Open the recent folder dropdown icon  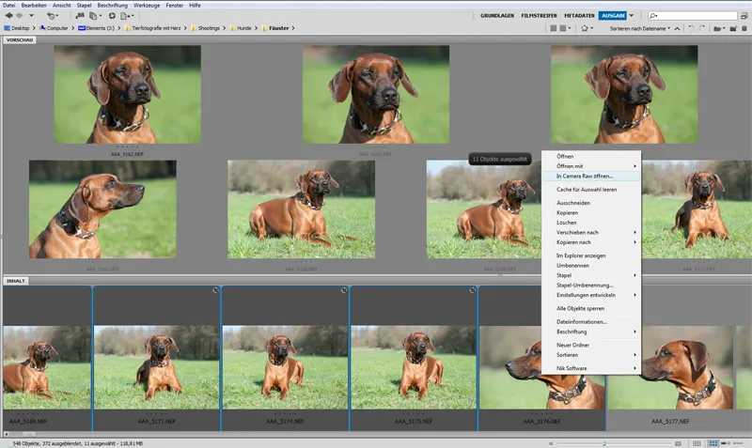(718, 28)
